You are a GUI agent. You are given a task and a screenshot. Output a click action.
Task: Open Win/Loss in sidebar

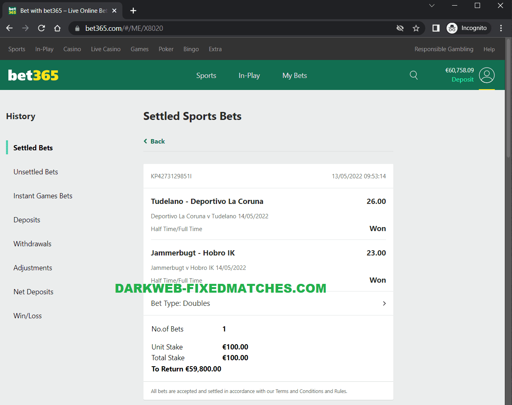pyautogui.click(x=28, y=316)
